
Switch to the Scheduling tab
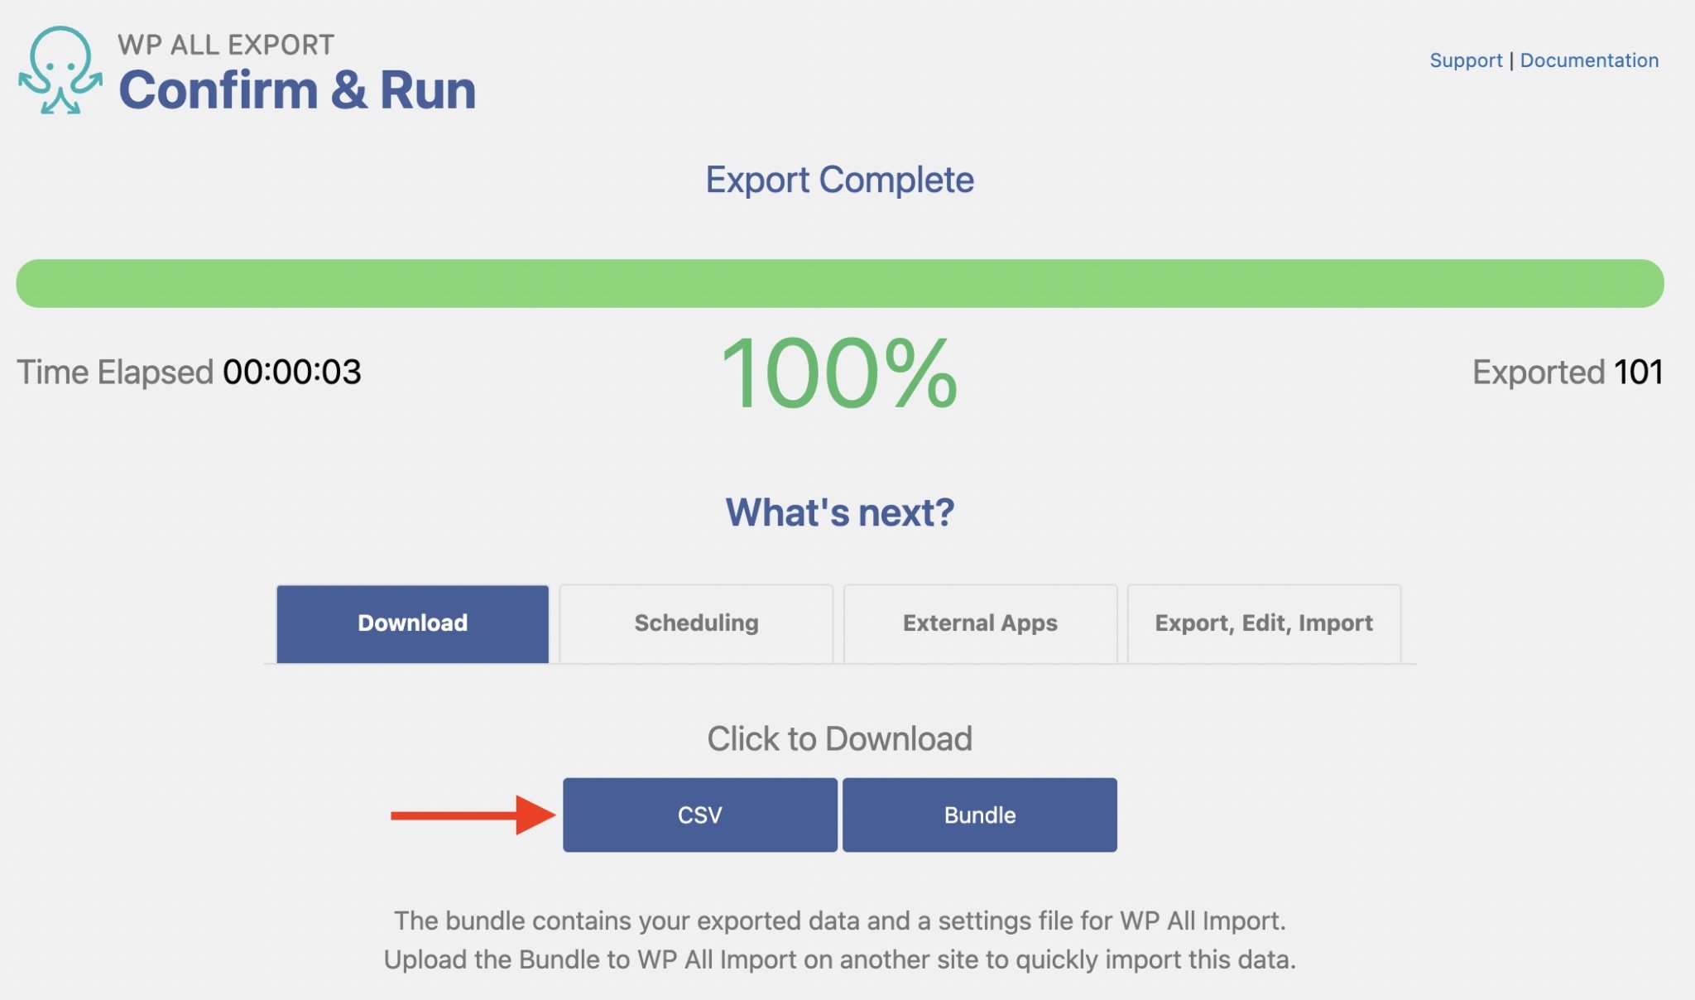[x=695, y=623]
